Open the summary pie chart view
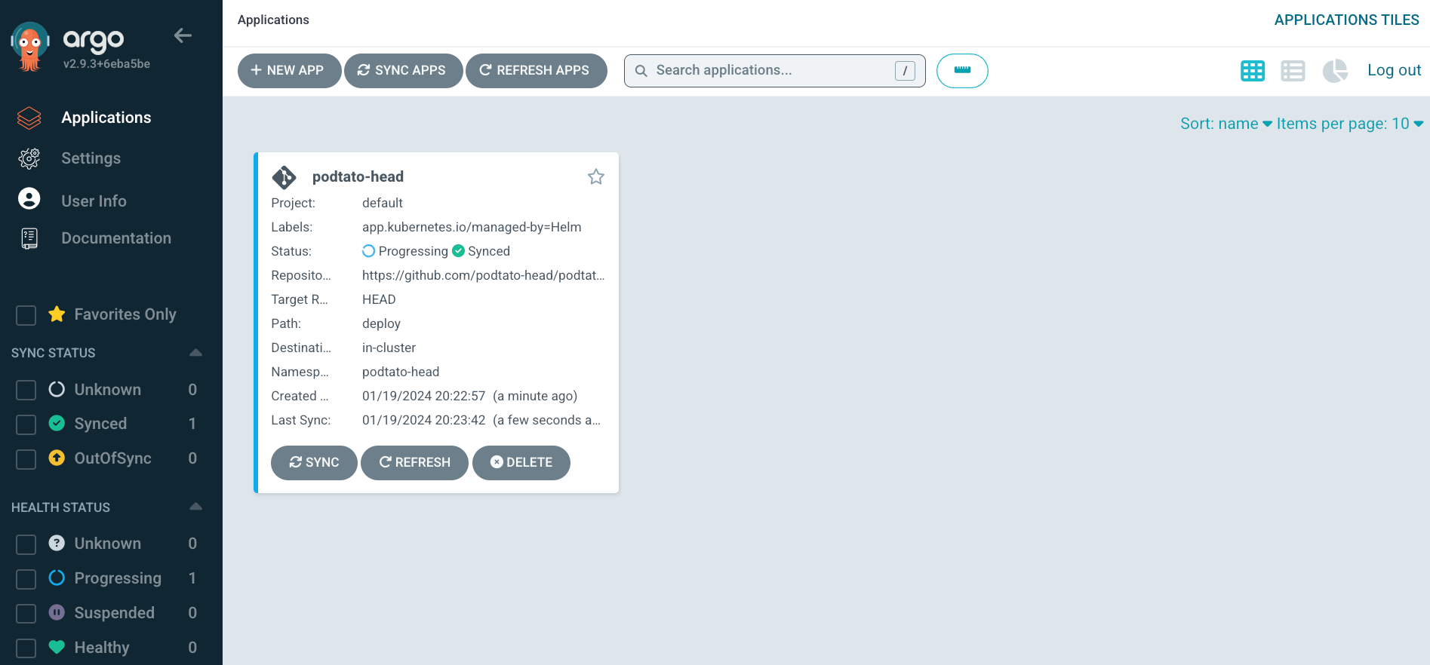Viewport: 1430px width, 665px height. [1334, 71]
